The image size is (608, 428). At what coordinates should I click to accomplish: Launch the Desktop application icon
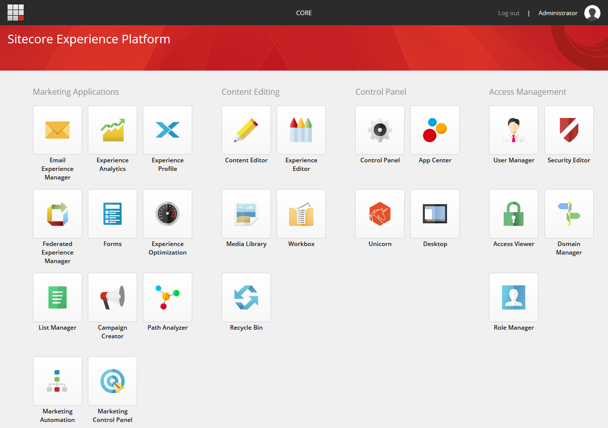click(435, 214)
